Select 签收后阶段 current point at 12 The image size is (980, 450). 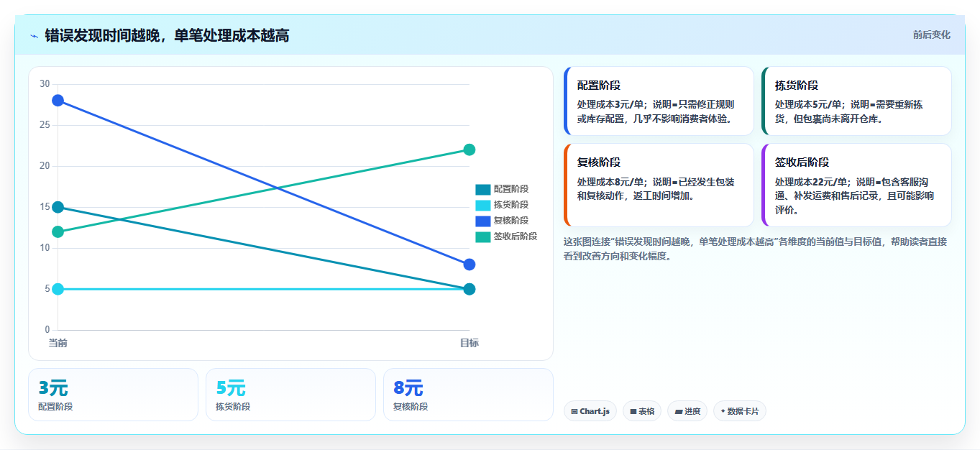pos(58,231)
